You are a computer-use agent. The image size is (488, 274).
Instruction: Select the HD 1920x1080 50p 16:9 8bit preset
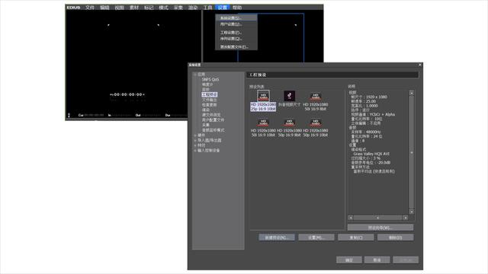coord(289,127)
